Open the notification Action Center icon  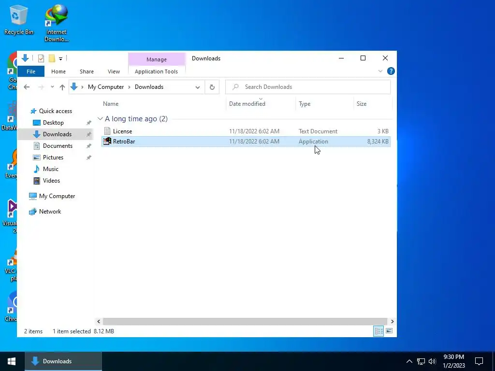click(x=479, y=361)
